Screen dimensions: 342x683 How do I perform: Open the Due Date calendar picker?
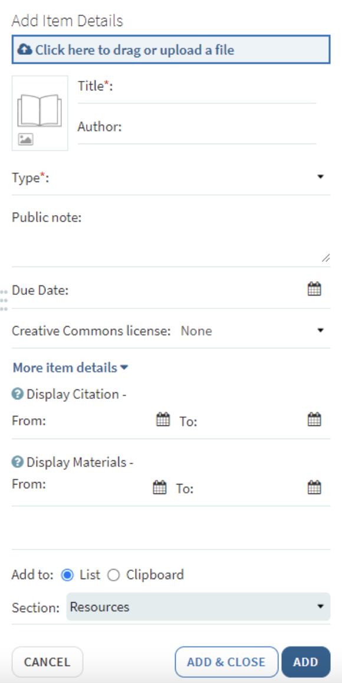pyautogui.click(x=315, y=289)
